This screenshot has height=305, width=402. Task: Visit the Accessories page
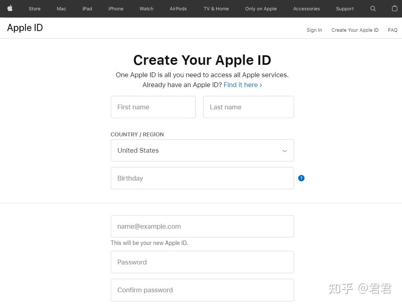click(x=306, y=8)
